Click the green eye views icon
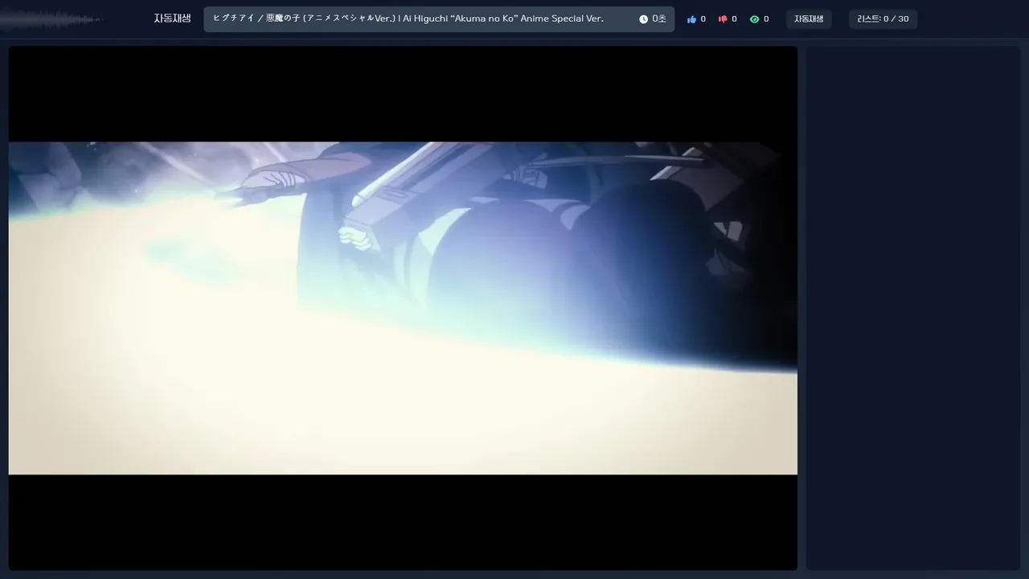Viewport: 1029px width, 579px height. tap(754, 19)
